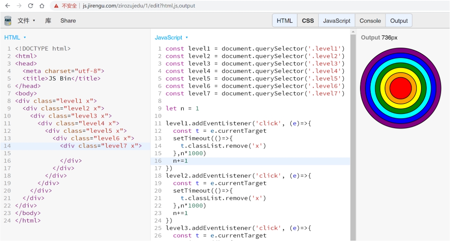This screenshot has width=450, height=241.
Task: Toggle the Output panel button
Action: click(x=399, y=21)
